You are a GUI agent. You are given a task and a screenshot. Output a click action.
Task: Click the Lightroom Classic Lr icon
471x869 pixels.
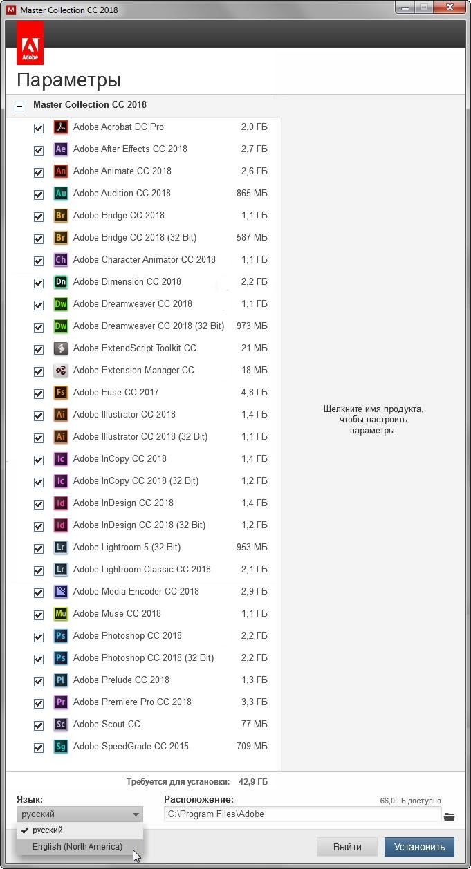click(61, 570)
